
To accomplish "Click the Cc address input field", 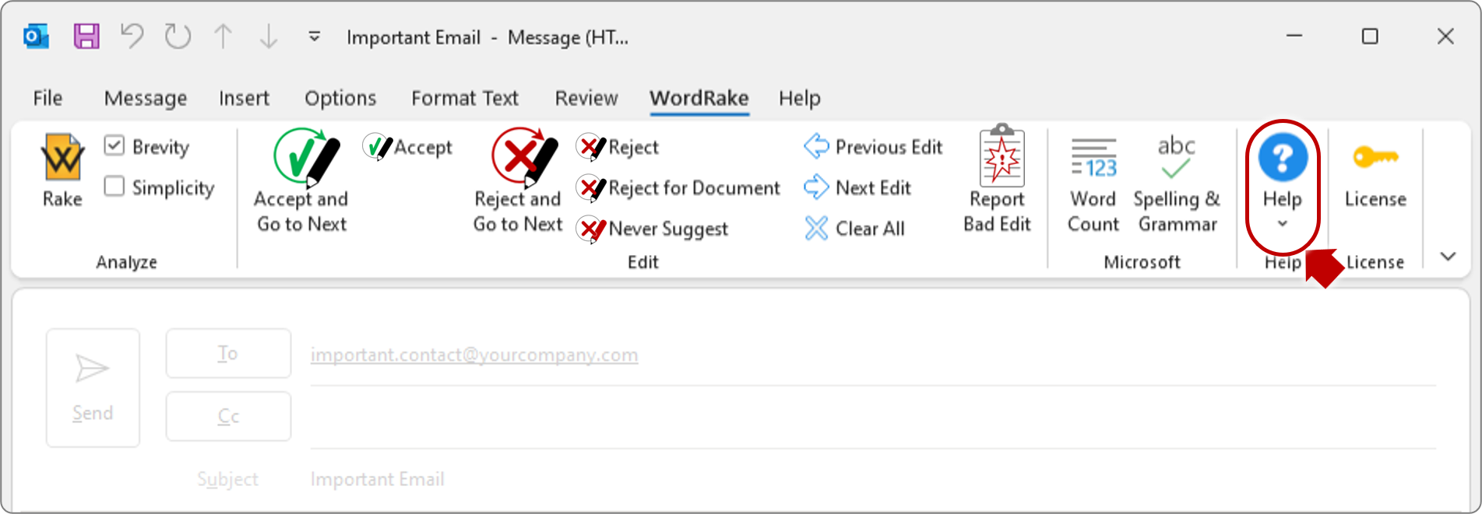I will tap(873, 418).
